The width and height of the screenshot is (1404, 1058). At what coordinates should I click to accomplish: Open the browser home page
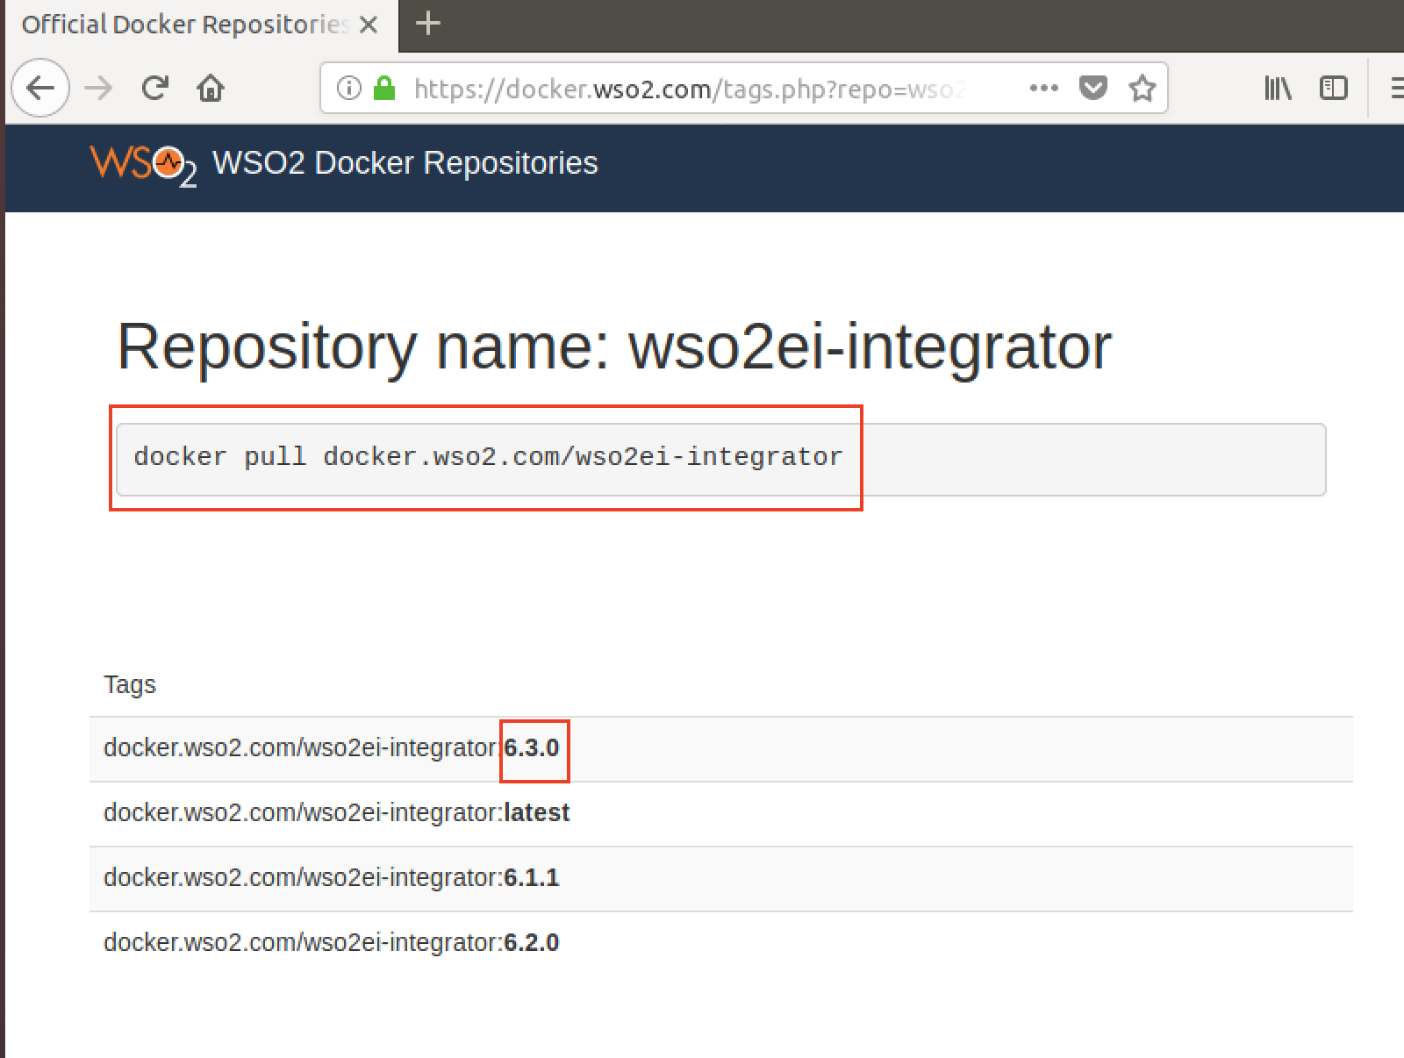211,87
